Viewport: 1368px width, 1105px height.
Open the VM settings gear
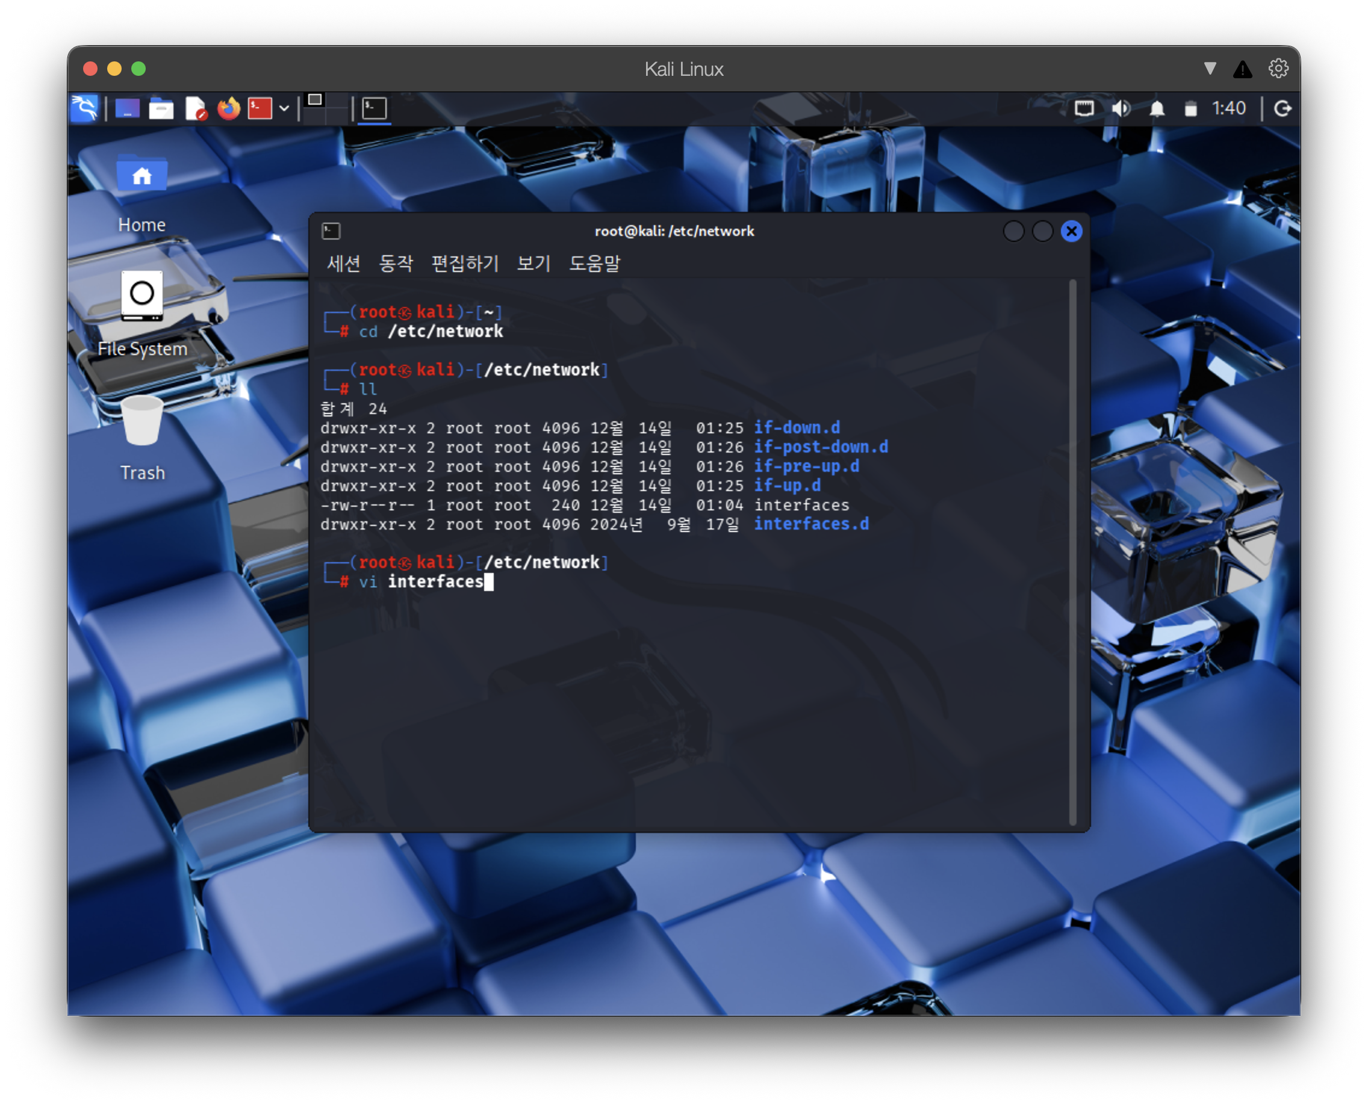(x=1278, y=68)
